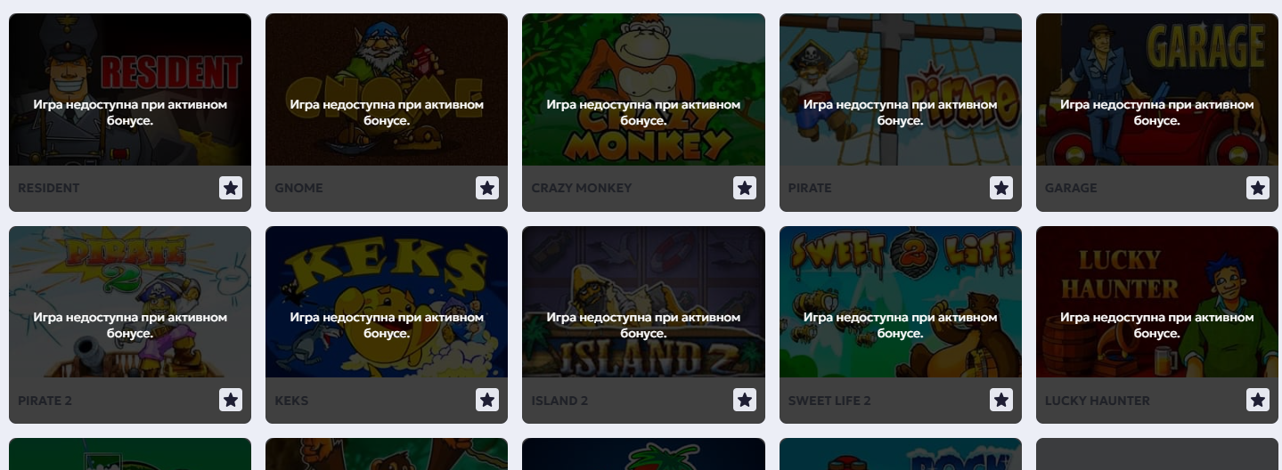Open the Island 2 game thumbnail

(x=643, y=302)
